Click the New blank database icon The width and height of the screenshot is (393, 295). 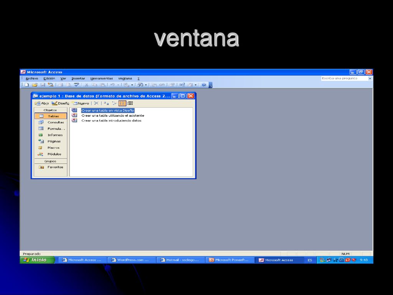point(26,85)
